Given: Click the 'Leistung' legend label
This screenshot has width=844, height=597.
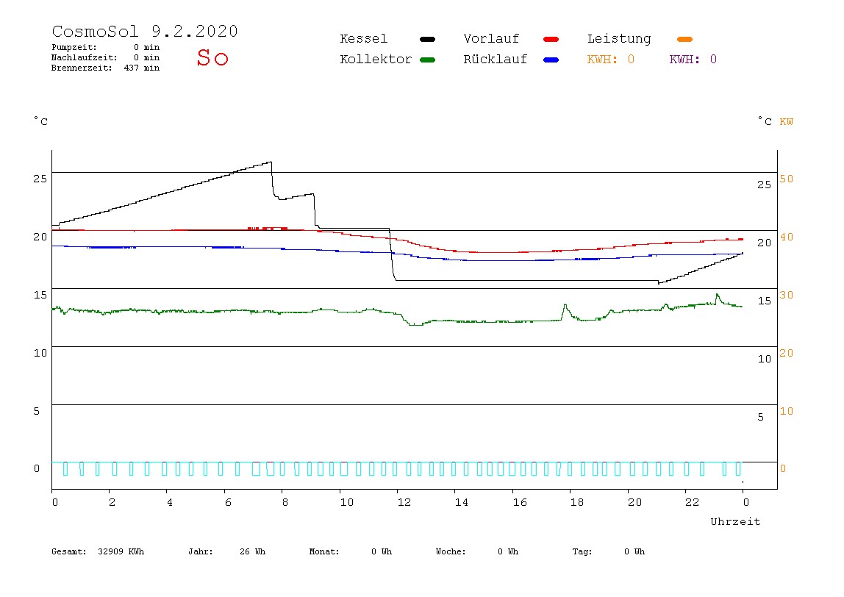Looking at the screenshot, I should tap(619, 39).
